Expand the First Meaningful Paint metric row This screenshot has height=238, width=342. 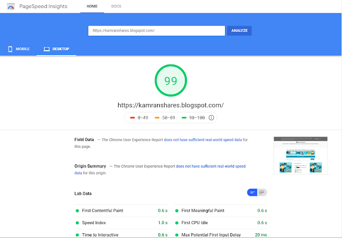tap(221, 211)
